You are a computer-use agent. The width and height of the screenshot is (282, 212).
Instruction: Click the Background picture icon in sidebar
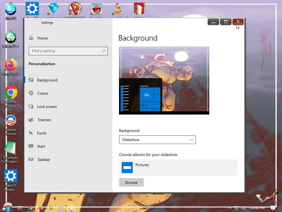coord(31,80)
